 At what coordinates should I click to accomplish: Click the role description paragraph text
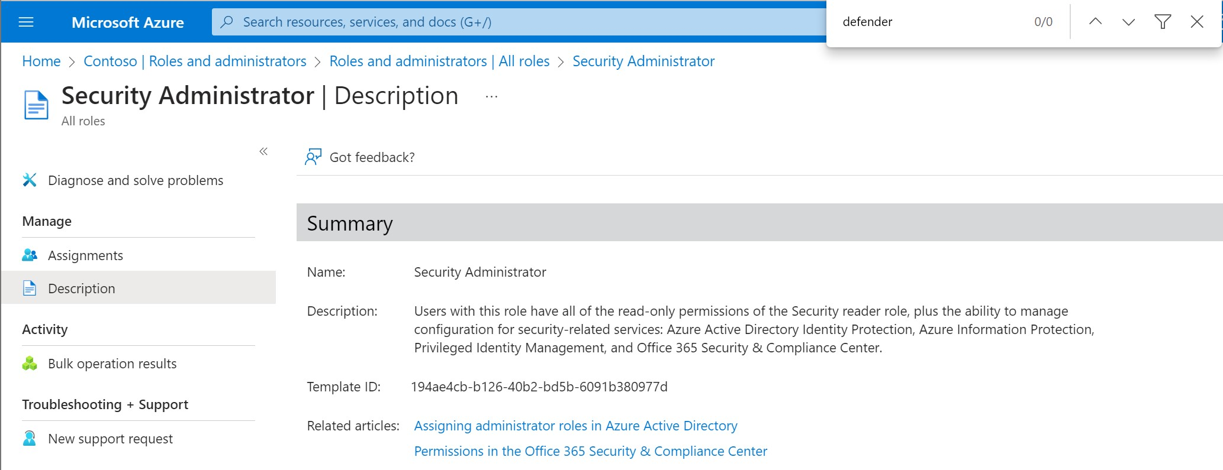click(x=754, y=329)
